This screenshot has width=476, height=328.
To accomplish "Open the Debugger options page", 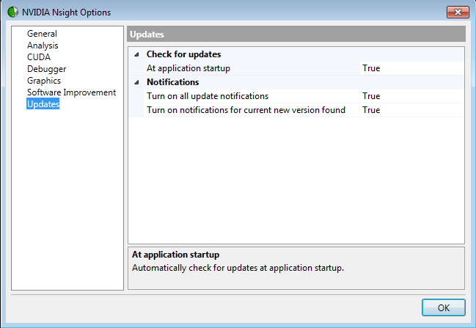I will coord(46,69).
